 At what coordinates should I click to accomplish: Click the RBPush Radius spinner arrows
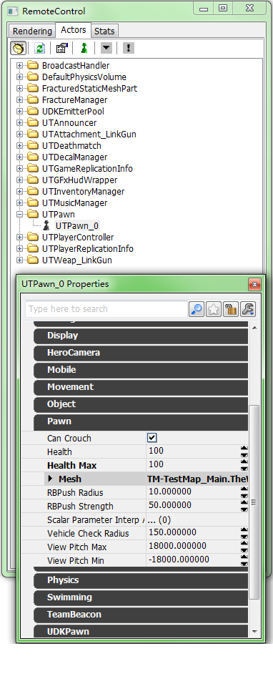244,492
